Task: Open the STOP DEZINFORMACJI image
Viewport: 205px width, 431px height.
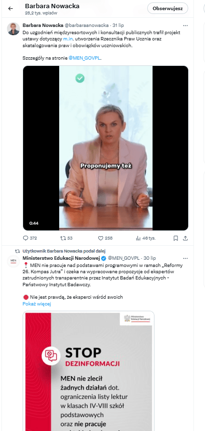Action: point(89,371)
